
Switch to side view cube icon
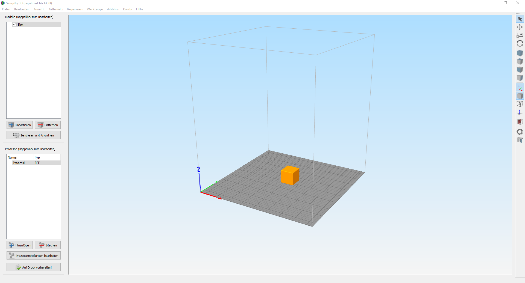click(520, 78)
